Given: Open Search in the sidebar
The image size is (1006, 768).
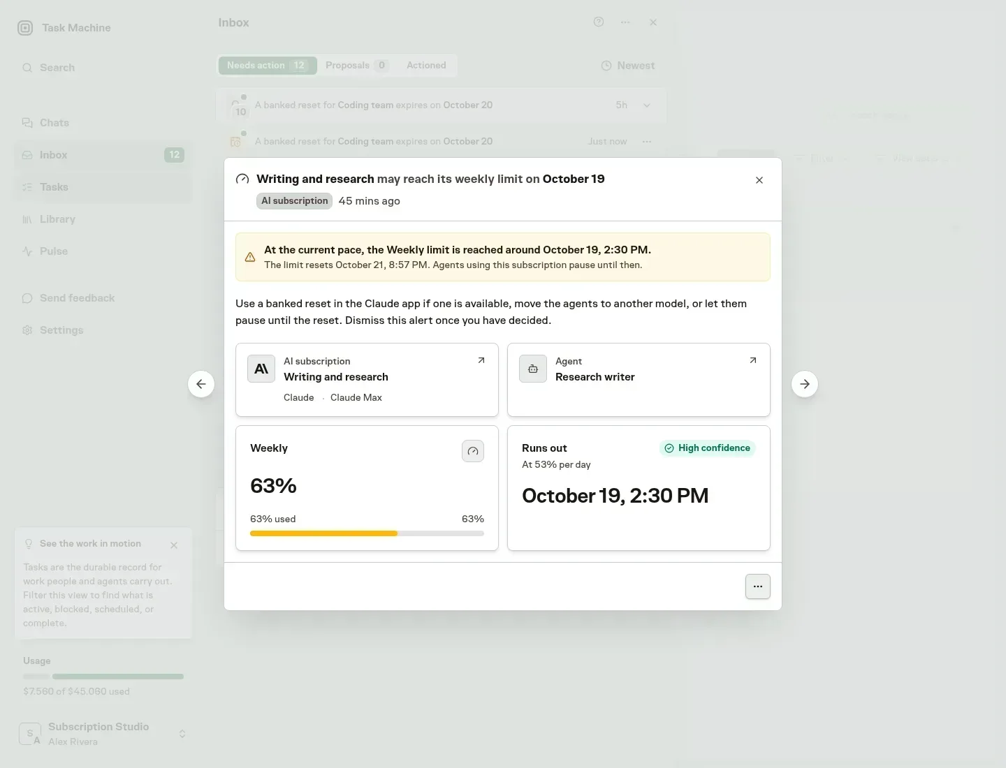Looking at the screenshot, I should pyautogui.click(x=103, y=68).
